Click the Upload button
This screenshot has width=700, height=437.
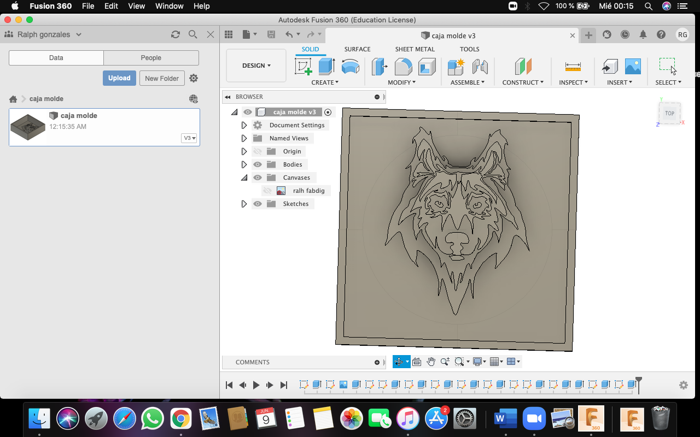119,78
